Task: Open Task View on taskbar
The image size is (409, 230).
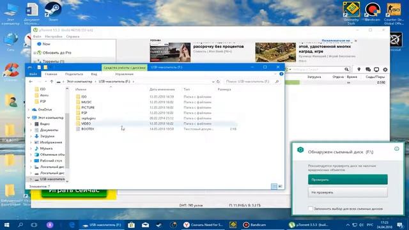Action: coord(34,225)
